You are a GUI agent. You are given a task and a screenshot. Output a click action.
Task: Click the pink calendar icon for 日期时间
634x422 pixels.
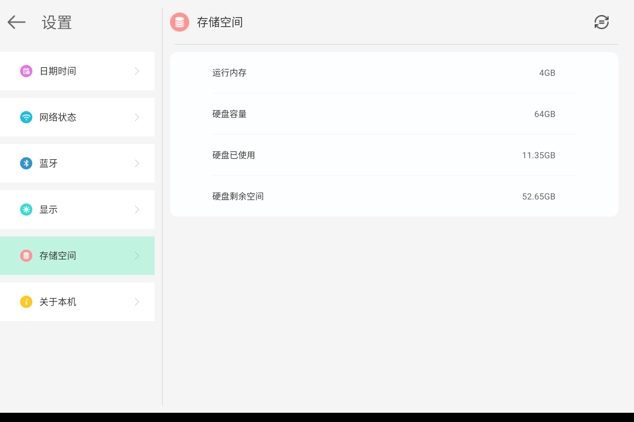coord(26,71)
